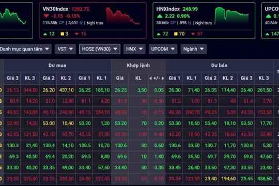Click the Khớp lệnh column group header
279x186 pixels.
(138, 66)
